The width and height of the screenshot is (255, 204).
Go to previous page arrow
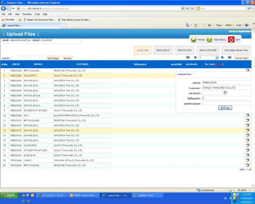195,58
